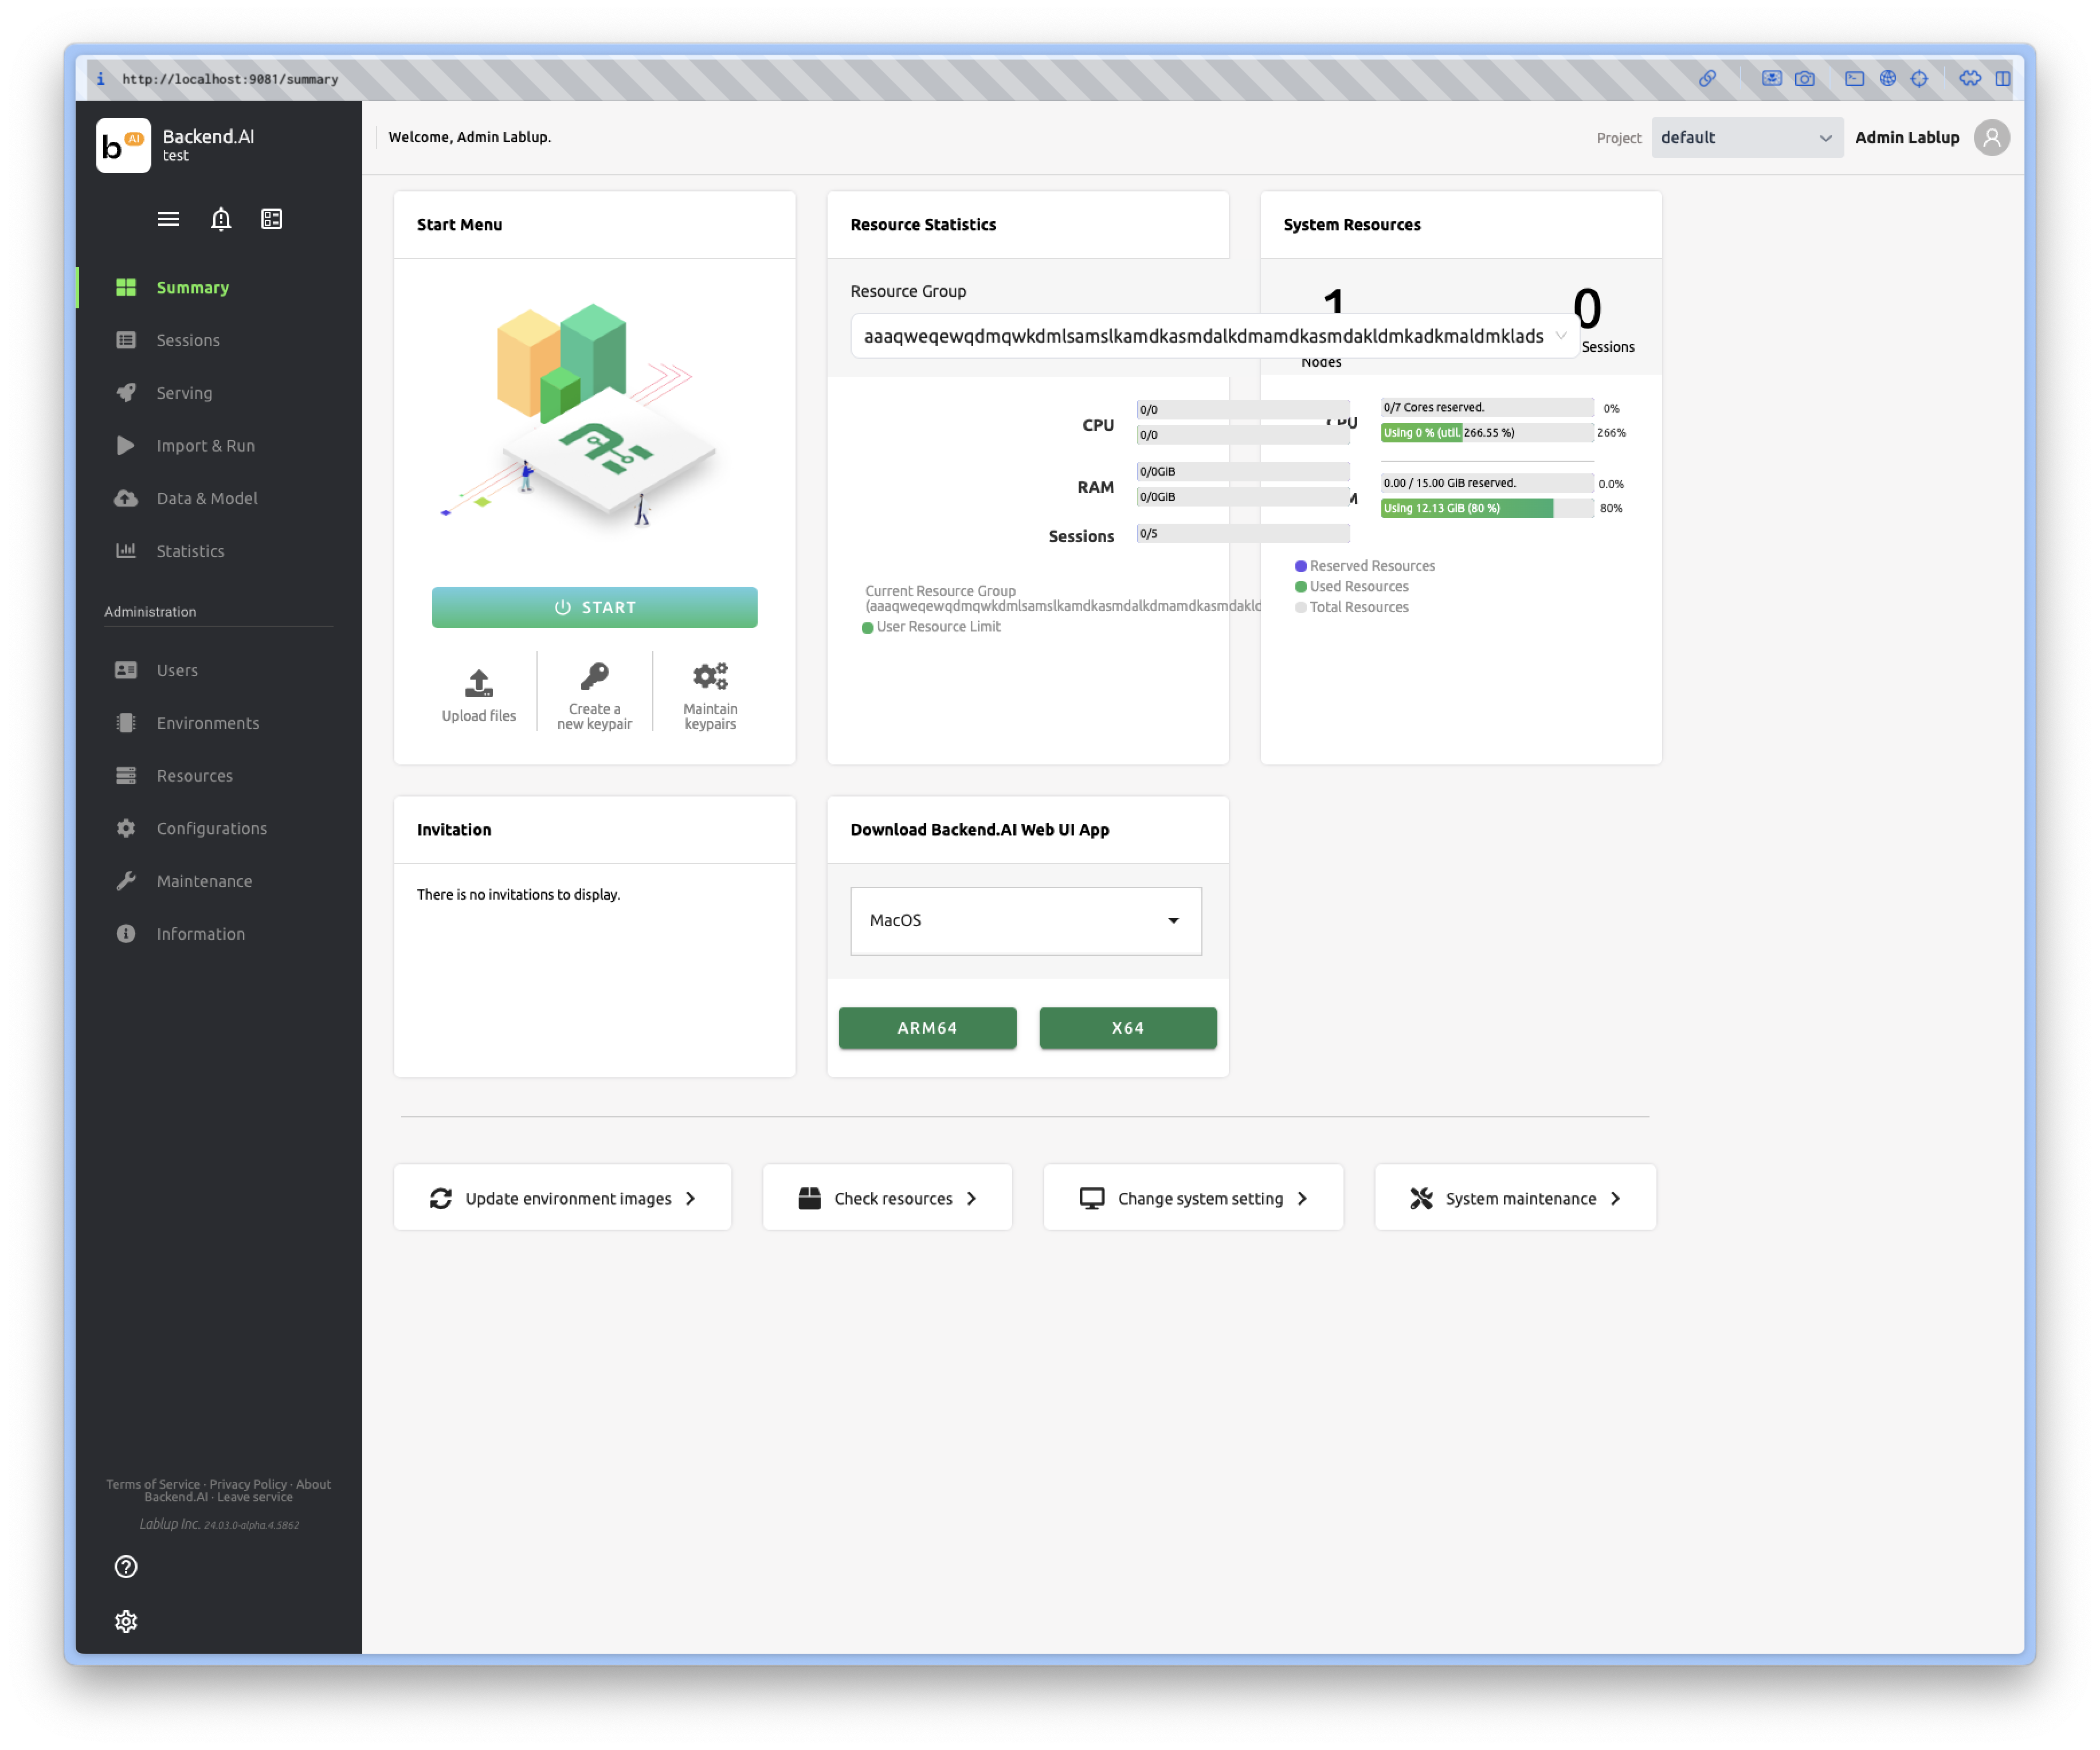Click the help question mark icon
The image size is (2100, 1750).
[x=126, y=1567]
